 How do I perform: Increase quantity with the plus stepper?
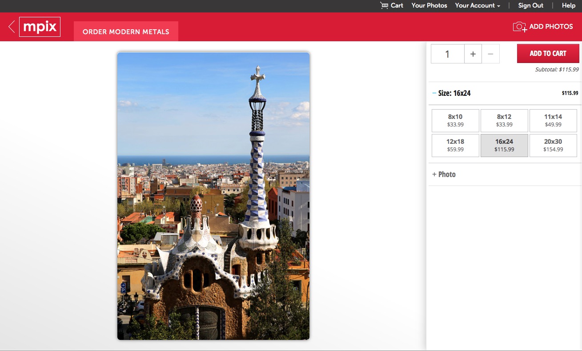coord(473,53)
